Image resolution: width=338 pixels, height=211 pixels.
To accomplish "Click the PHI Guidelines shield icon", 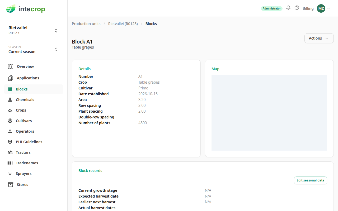I will 10,142.
